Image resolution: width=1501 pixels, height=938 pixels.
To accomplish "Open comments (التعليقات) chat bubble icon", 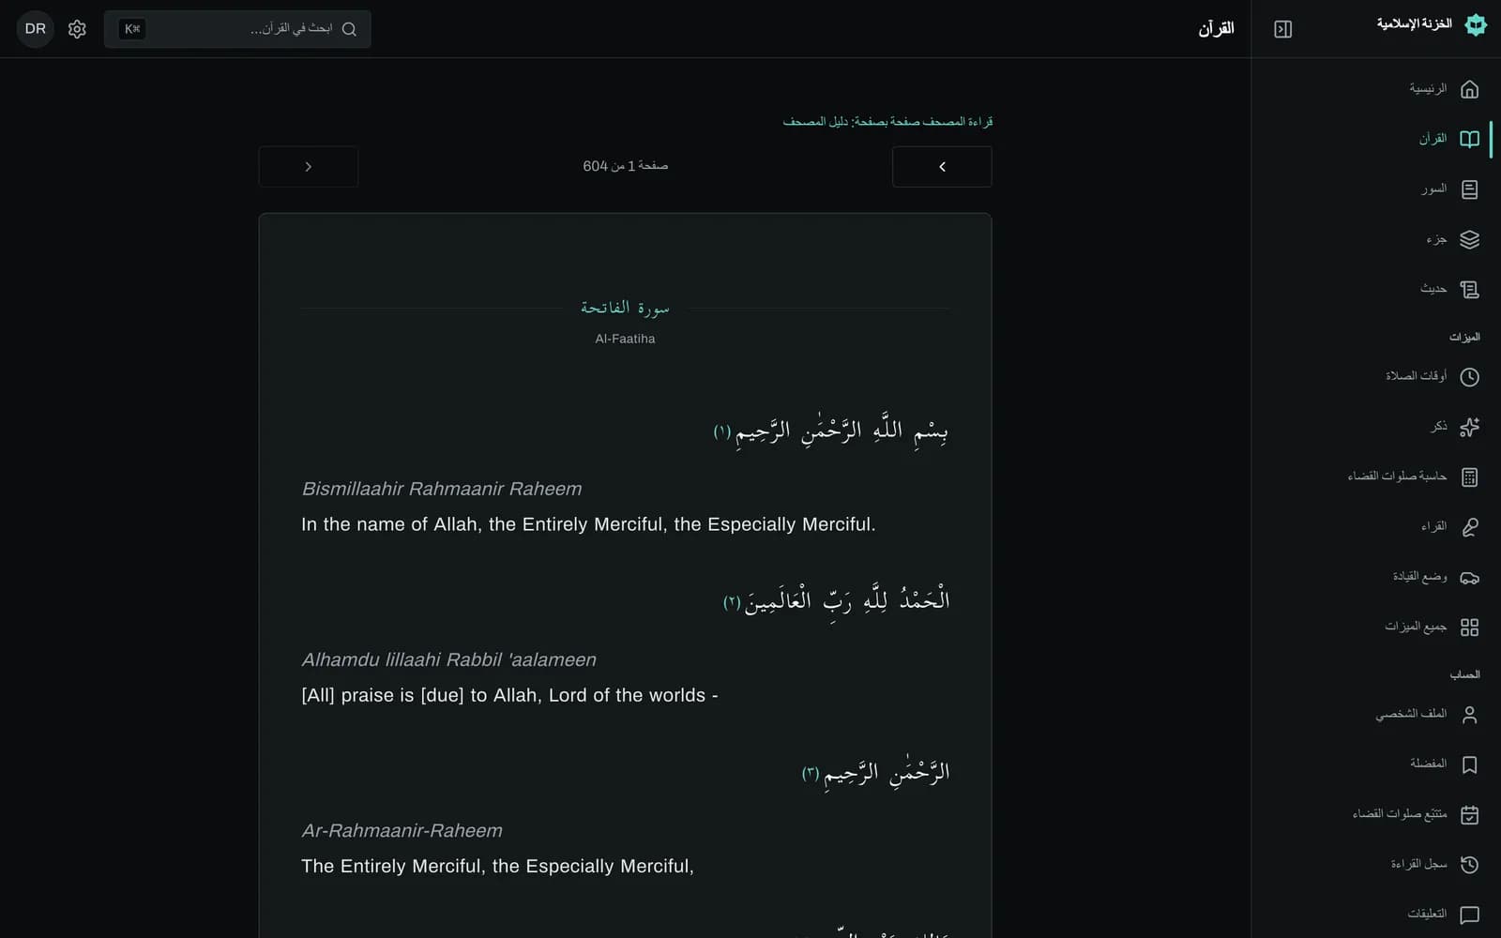I will tap(1469, 915).
